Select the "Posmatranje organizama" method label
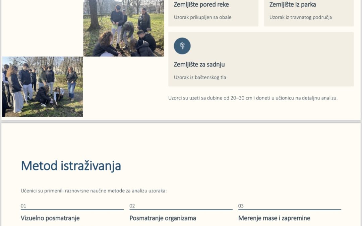The image size is (362, 226). pos(163,218)
